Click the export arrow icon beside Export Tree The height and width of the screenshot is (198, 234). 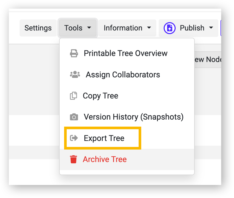(x=74, y=138)
